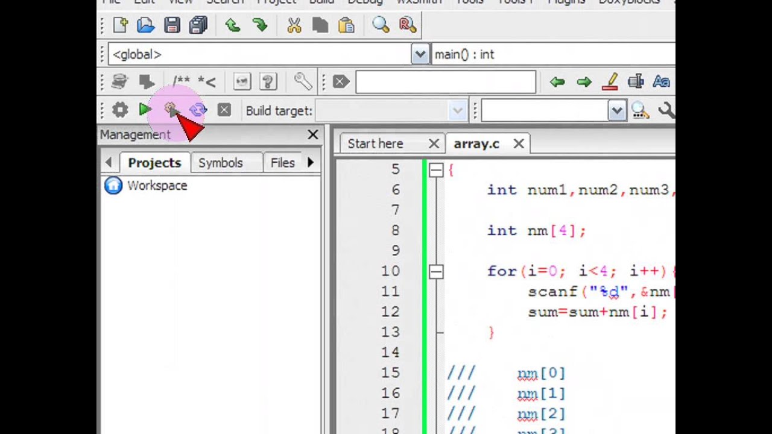Switch to the Projects tab
This screenshot has width=772, height=434.
click(154, 163)
